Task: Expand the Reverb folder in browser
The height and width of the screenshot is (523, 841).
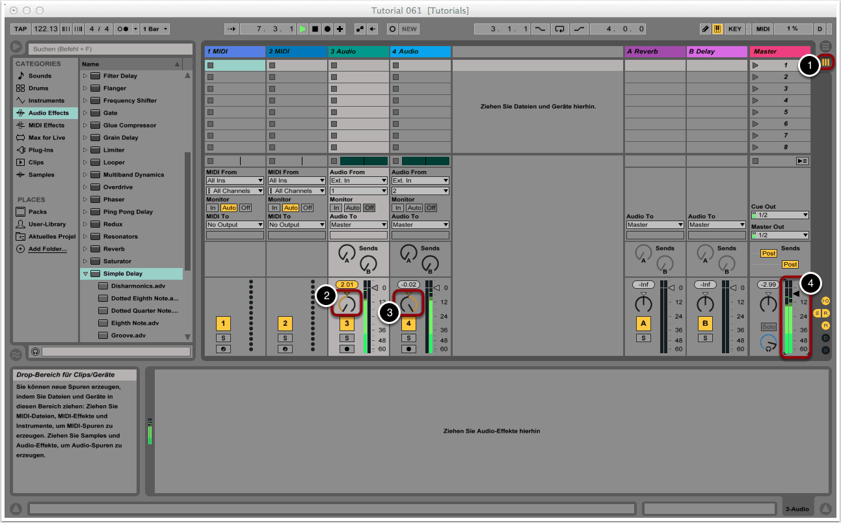Action: point(85,249)
